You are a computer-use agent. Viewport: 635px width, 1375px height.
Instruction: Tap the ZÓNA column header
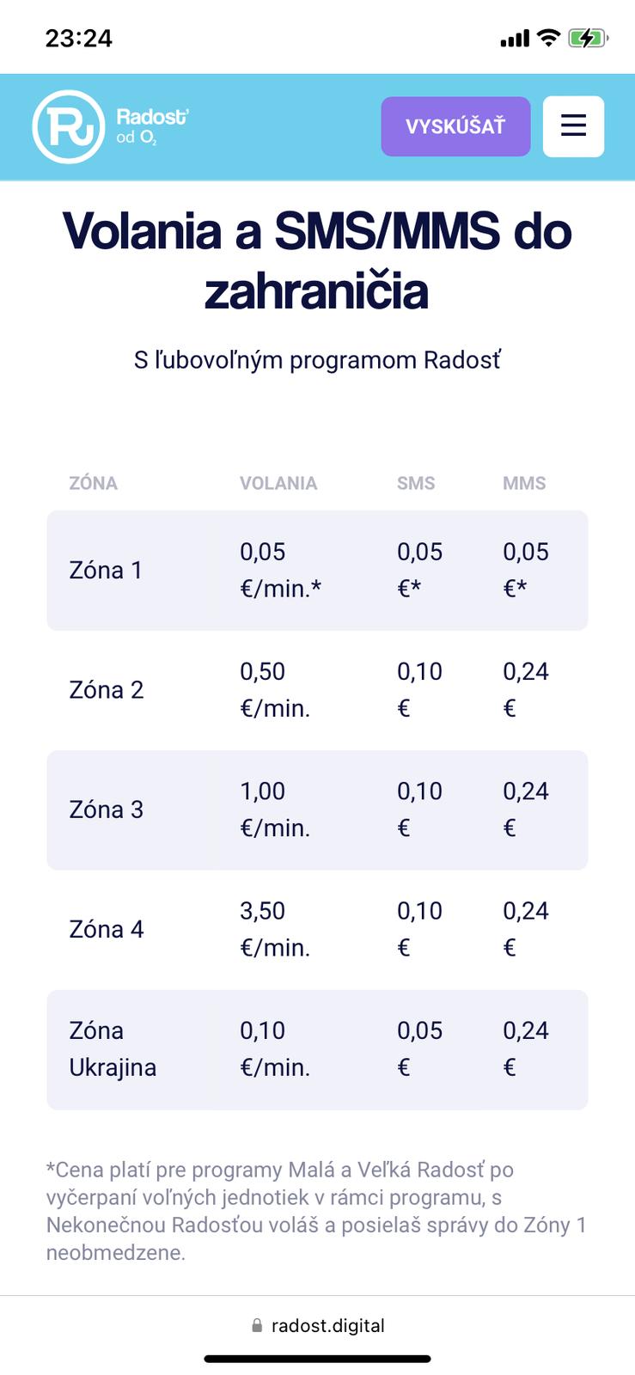(x=93, y=483)
